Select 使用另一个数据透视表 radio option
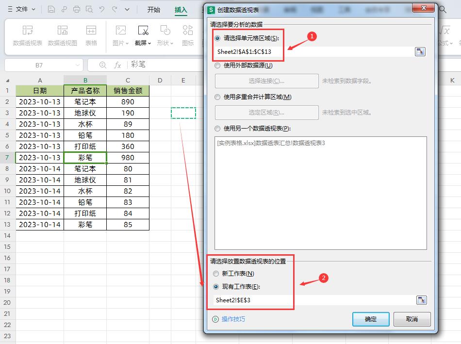This screenshot has width=461, height=344. click(x=217, y=129)
